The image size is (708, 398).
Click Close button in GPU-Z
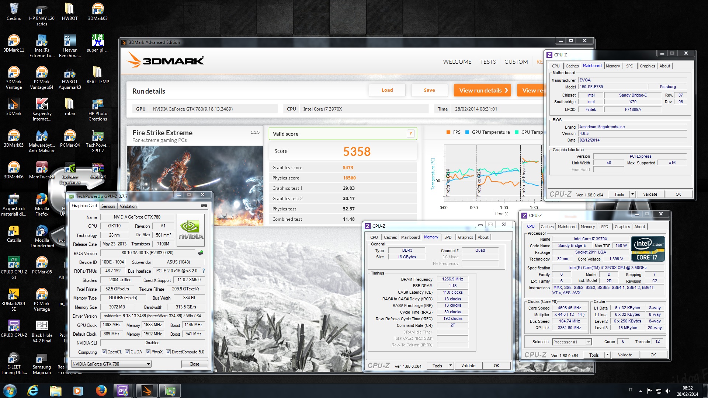pyautogui.click(x=194, y=364)
